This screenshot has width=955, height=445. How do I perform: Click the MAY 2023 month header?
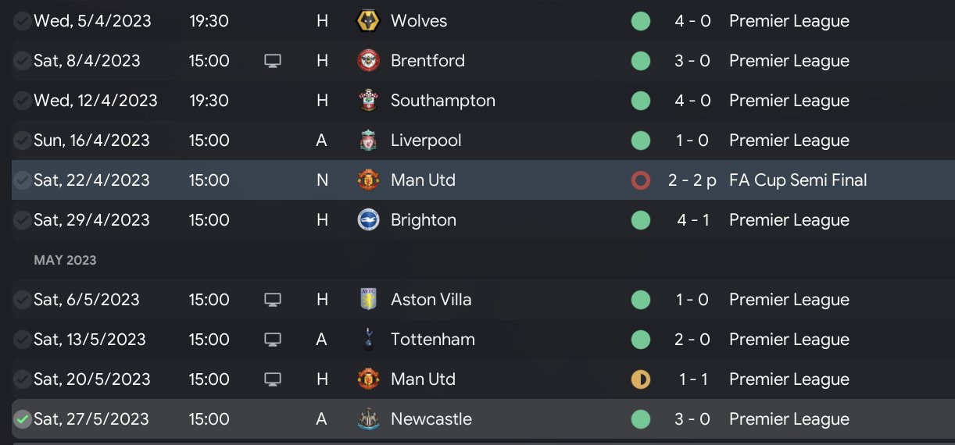65,260
